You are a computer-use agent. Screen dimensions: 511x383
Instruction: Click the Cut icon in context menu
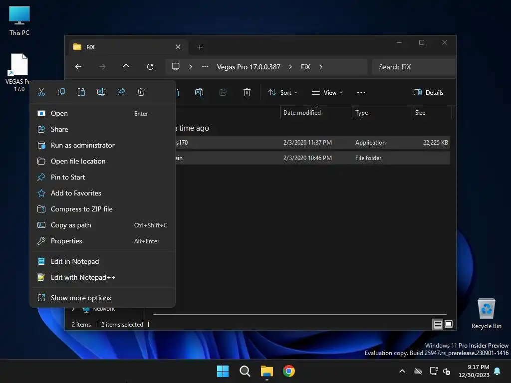[41, 92]
